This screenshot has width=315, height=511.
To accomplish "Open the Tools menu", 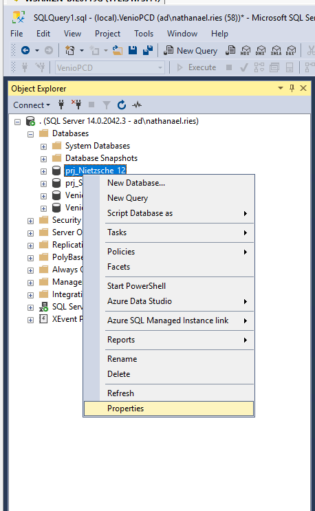I will (144, 34).
